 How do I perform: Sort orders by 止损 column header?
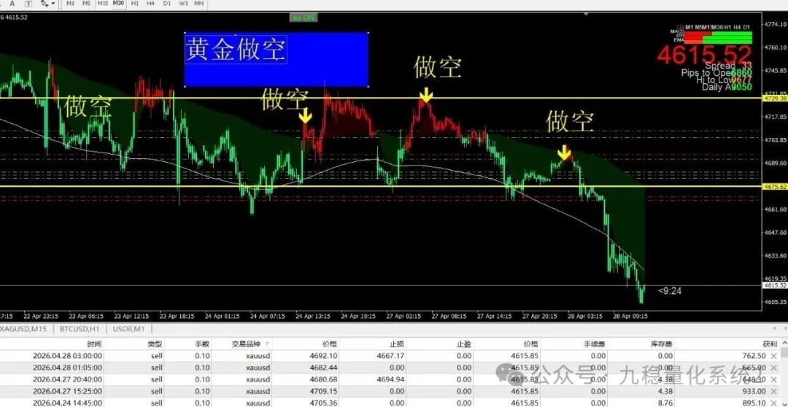[x=397, y=344]
